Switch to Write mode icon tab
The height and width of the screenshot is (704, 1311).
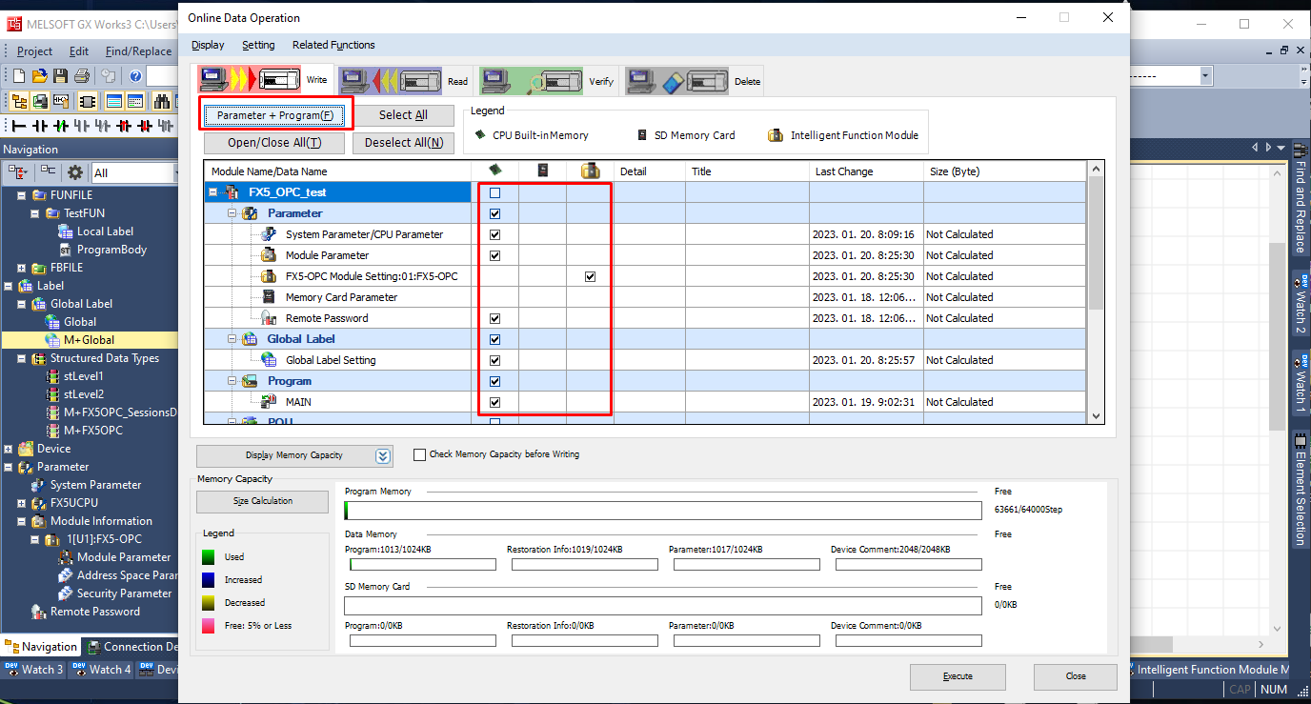pyautogui.click(x=263, y=80)
